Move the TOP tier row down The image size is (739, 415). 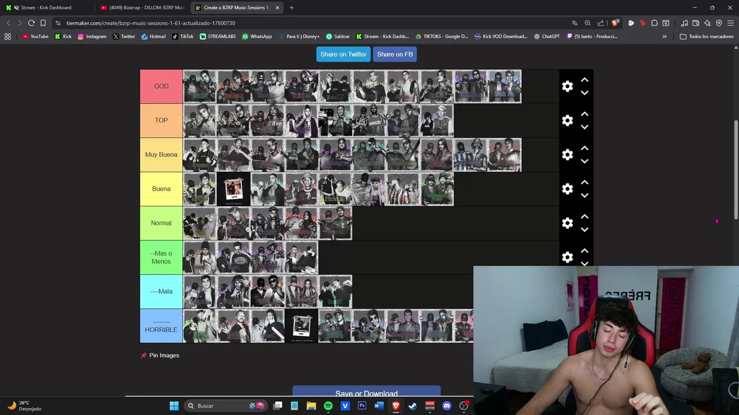[x=584, y=127]
